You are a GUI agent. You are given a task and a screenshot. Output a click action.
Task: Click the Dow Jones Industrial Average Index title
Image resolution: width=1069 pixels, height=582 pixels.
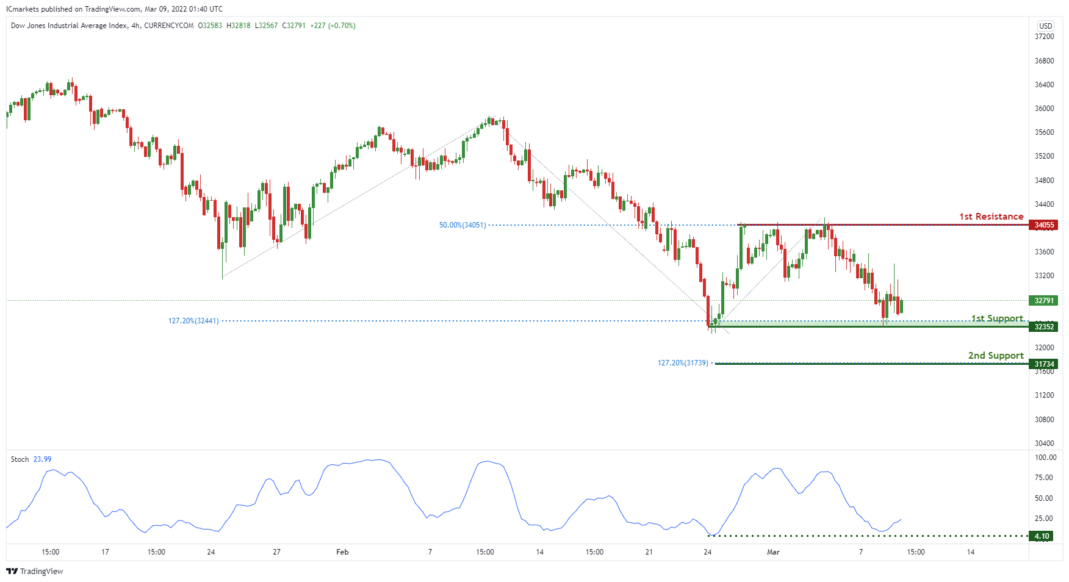[x=69, y=26]
